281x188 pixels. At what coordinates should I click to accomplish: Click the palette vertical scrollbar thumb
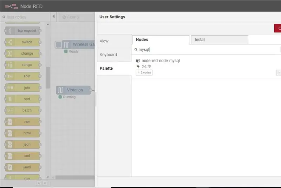(48, 77)
